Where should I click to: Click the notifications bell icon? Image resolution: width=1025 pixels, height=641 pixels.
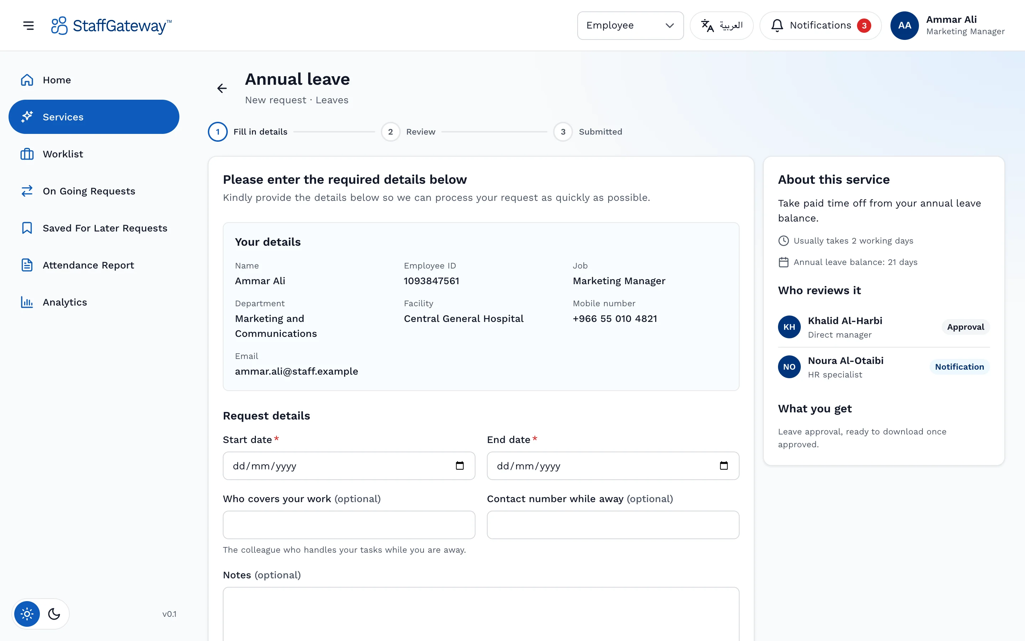coord(777,25)
